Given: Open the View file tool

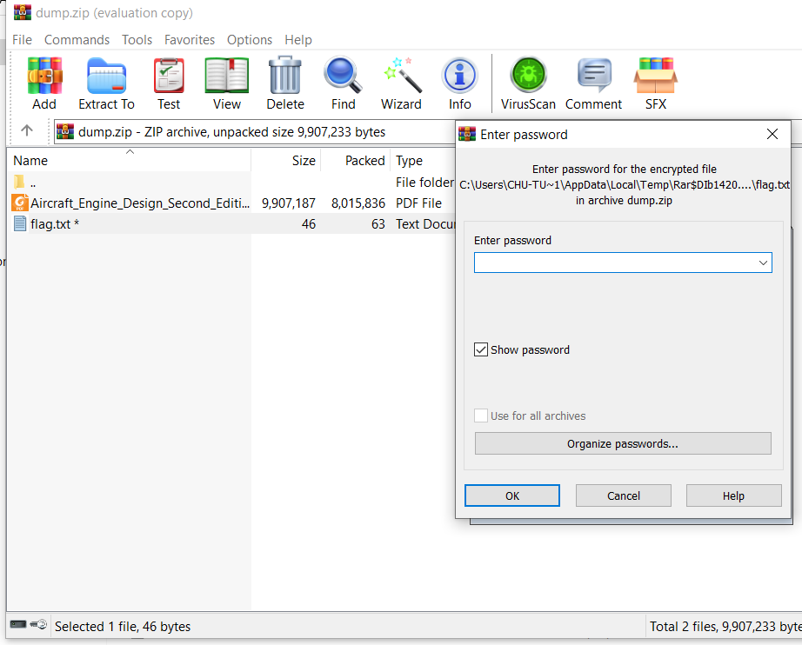Looking at the screenshot, I should (x=226, y=76).
